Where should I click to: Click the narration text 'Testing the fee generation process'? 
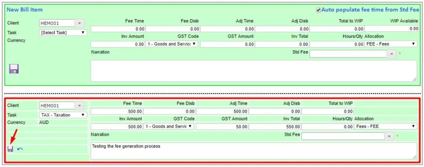126,146
